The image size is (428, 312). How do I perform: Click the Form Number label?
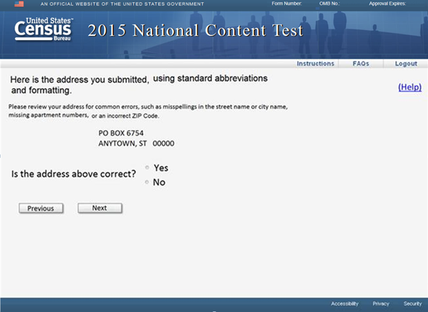point(287,3)
